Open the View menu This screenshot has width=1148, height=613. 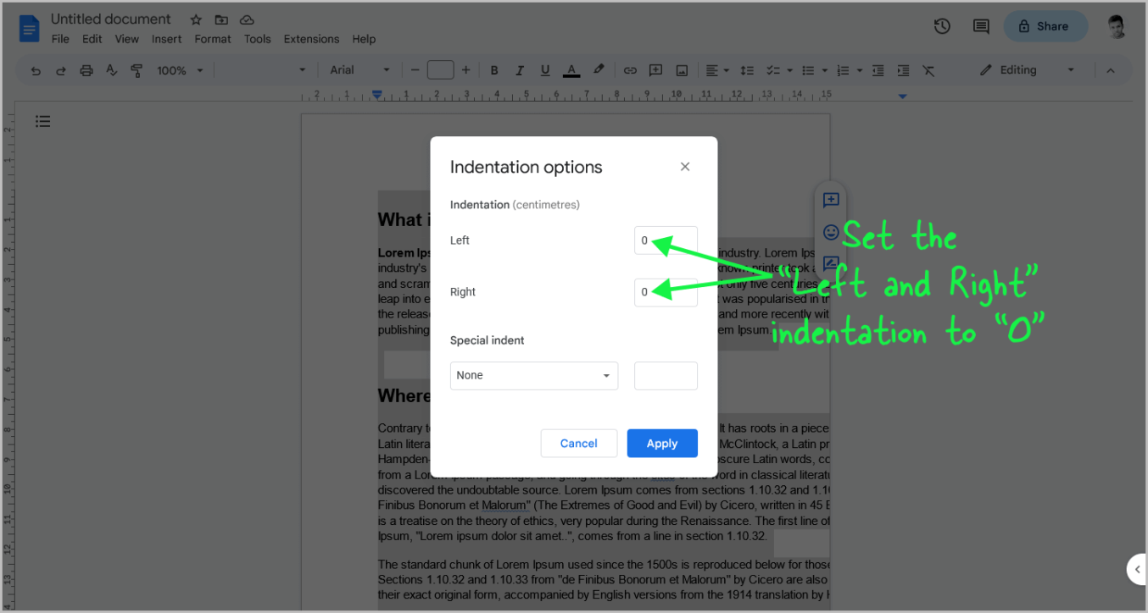[x=126, y=39]
